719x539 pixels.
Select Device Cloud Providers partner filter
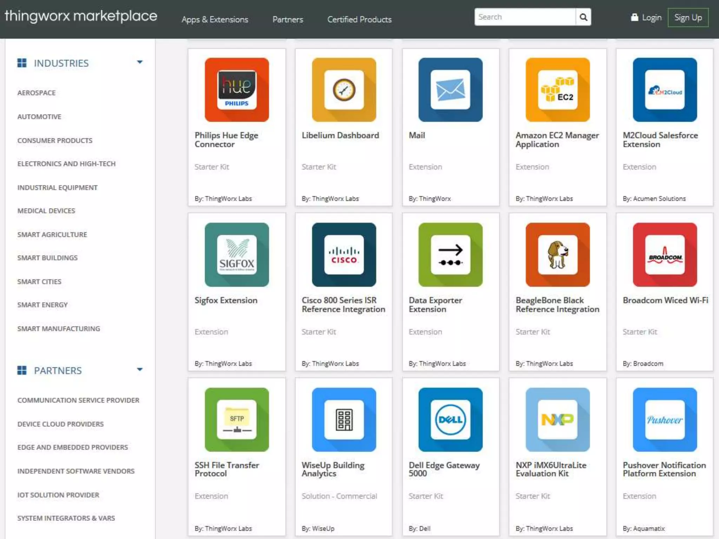[60, 424]
